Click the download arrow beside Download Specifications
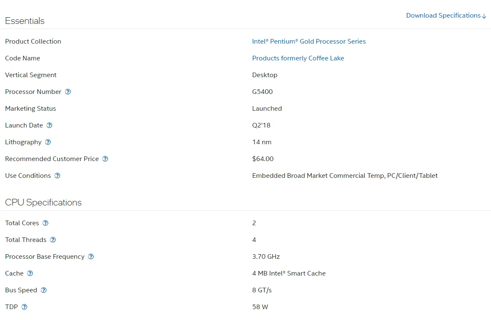 (484, 16)
